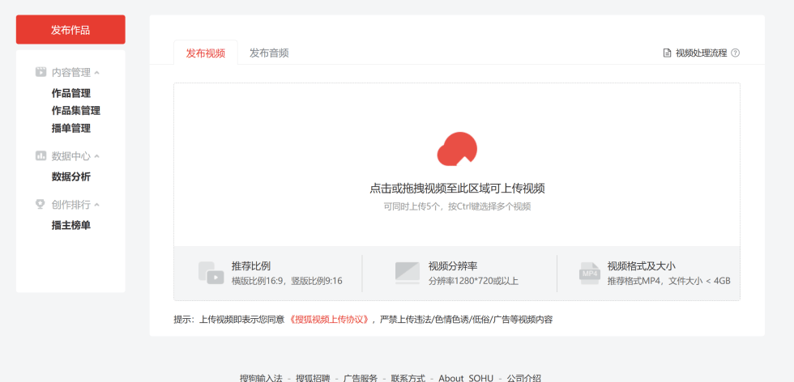Collapse the 数据中心 section
The width and height of the screenshot is (794, 382).
[97, 156]
